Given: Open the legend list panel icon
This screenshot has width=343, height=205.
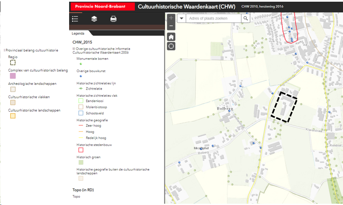Looking at the screenshot, I should click(x=75, y=19).
